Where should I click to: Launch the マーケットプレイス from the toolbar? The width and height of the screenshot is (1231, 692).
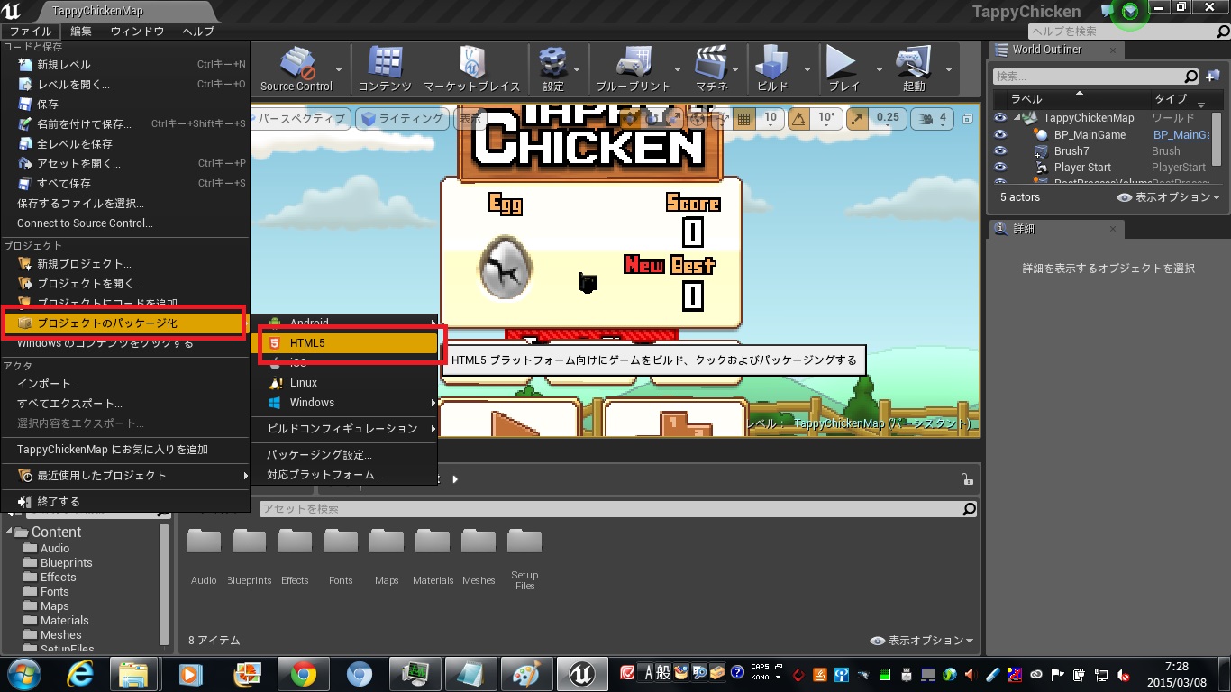tap(472, 63)
